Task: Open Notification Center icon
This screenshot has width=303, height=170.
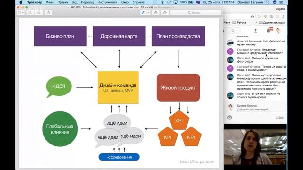Action: (281, 2)
